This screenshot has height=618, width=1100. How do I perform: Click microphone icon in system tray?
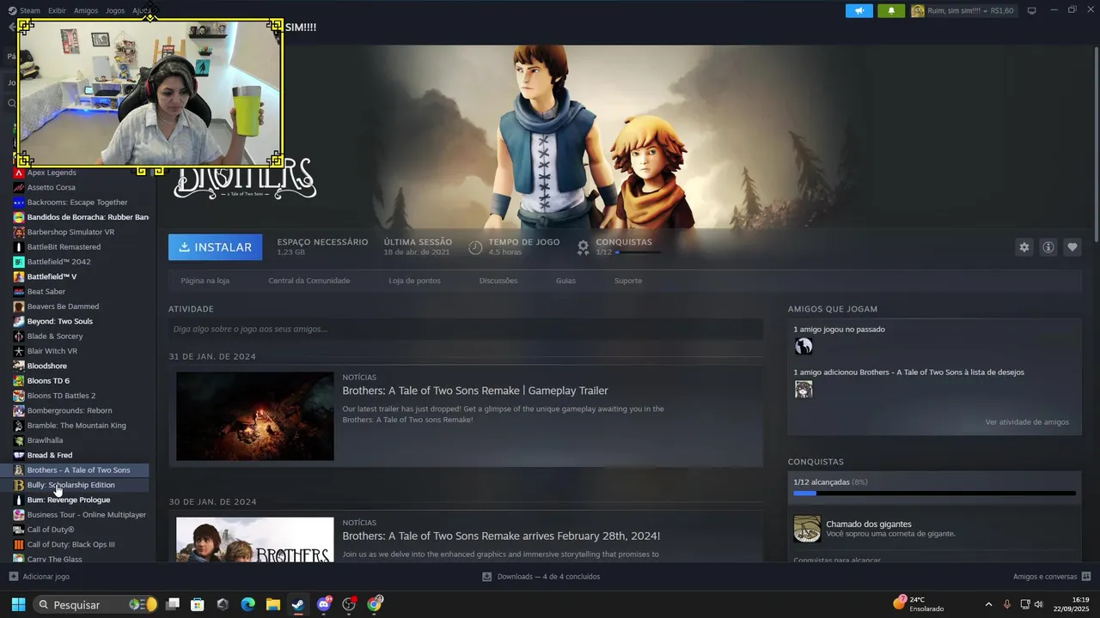(x=1006, y=604)
